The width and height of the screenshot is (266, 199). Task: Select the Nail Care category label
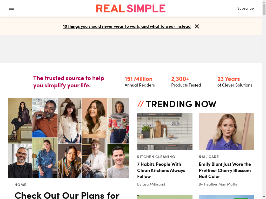click(209, 157)
